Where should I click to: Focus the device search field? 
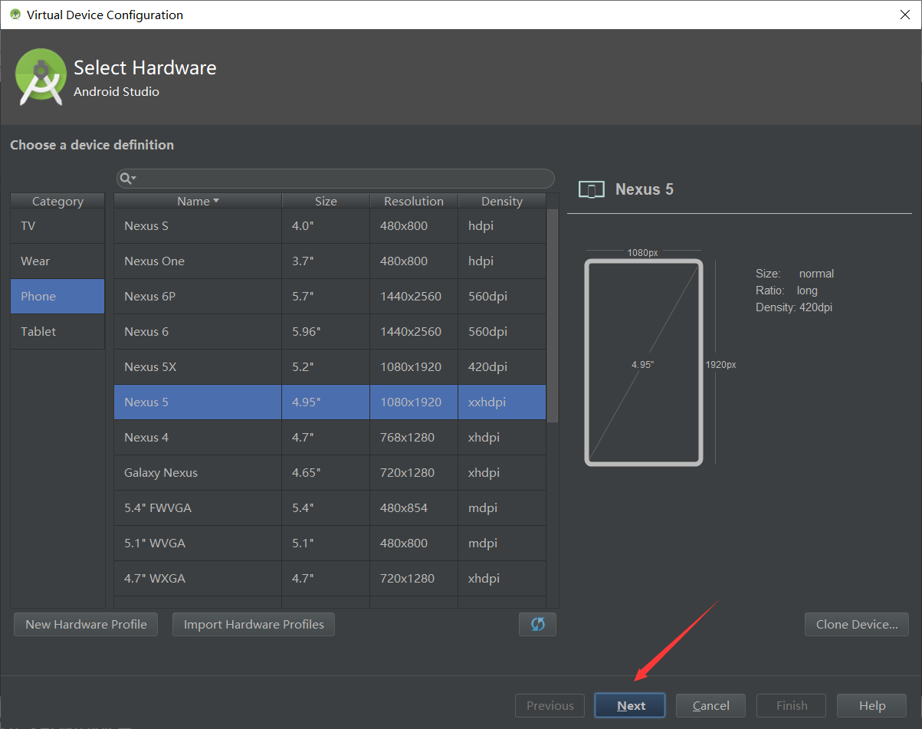click(x=335, y=179)
